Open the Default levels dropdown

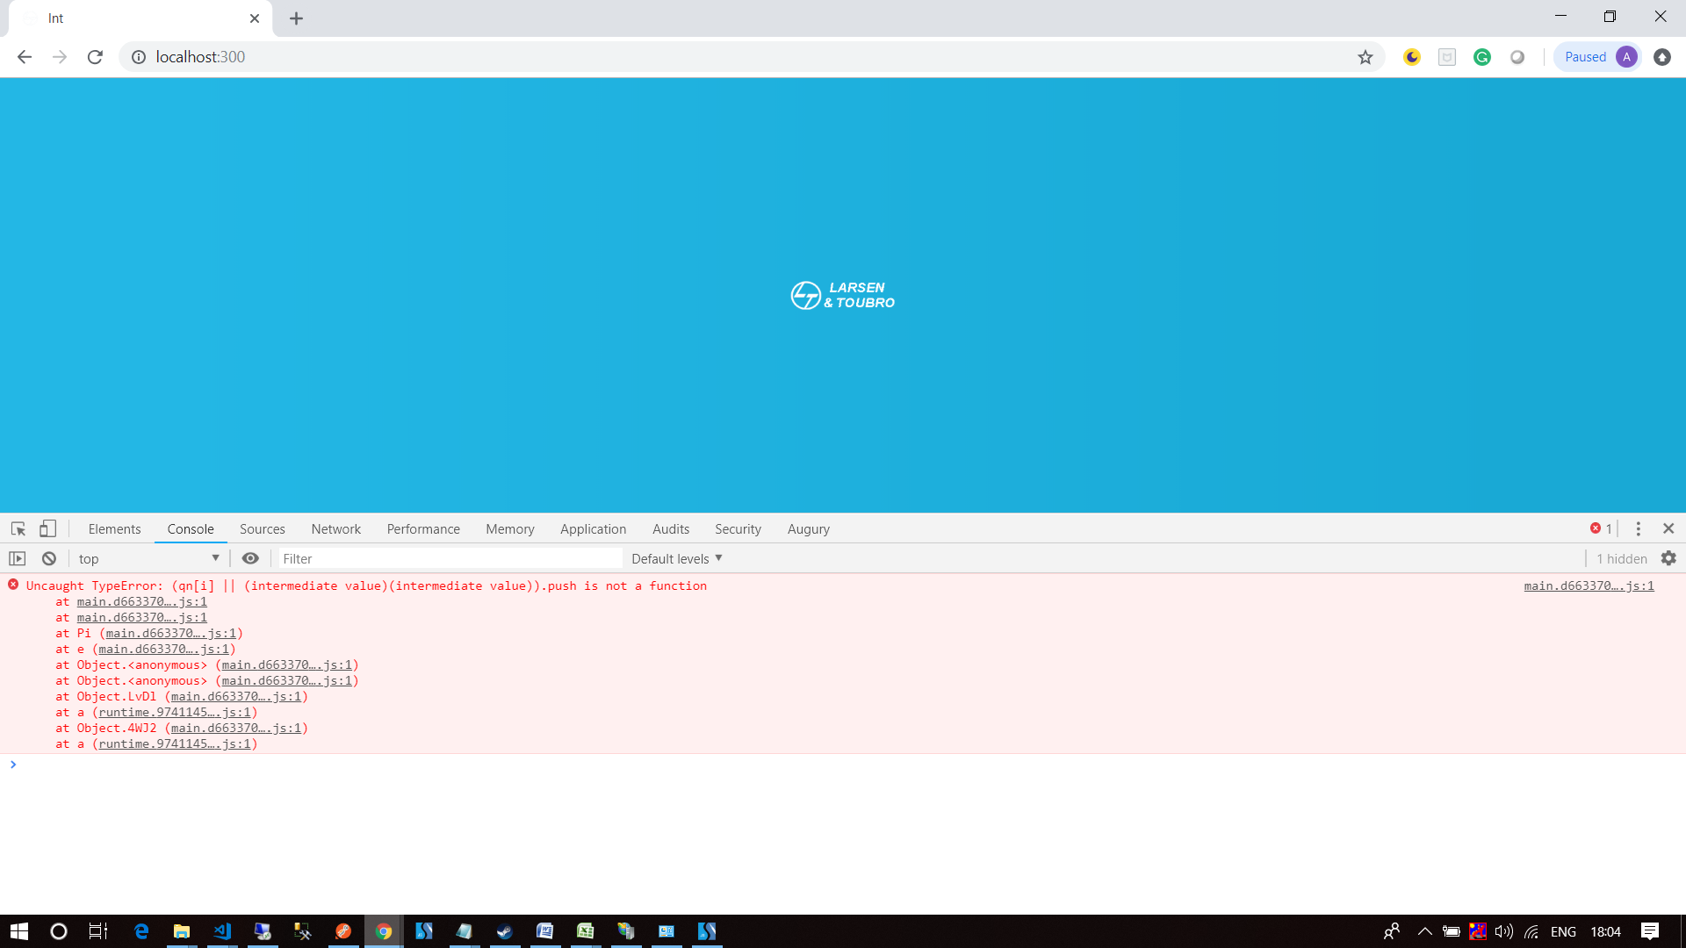tap(675, 558)
